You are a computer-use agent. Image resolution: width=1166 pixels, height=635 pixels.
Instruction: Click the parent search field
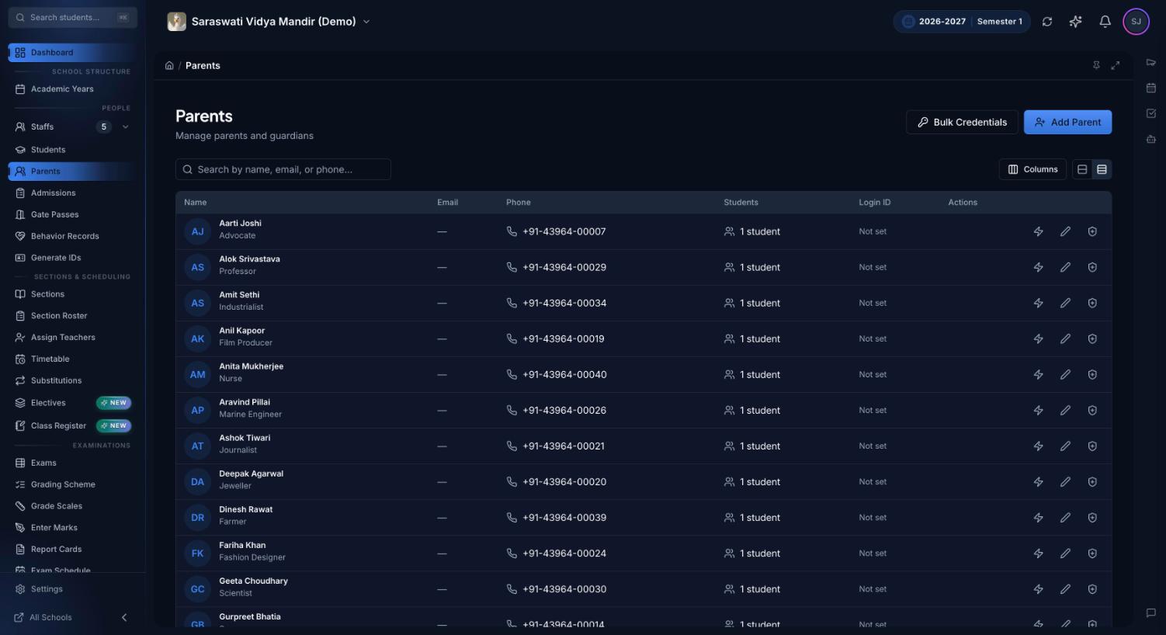pyautogui.click(x=283, y=169)
